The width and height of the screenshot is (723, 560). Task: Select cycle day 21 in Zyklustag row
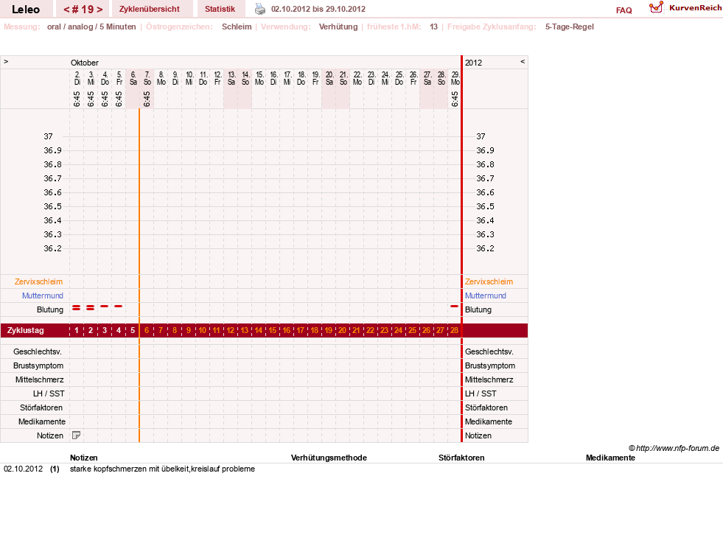tap(357, 330)
